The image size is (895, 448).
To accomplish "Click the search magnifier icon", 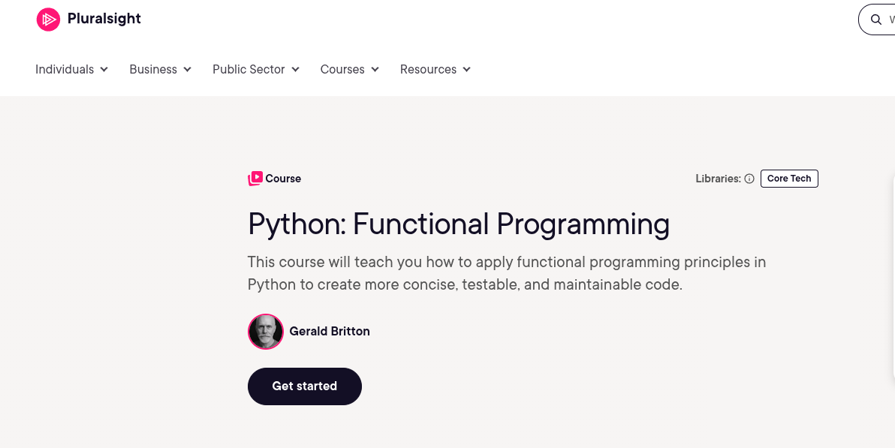I will [875, 20].
